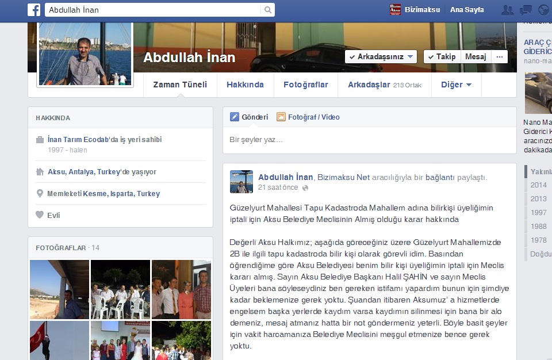The image size is (552, 360).
Task: Click the Evli relationship status text
Action: [53, 215]
